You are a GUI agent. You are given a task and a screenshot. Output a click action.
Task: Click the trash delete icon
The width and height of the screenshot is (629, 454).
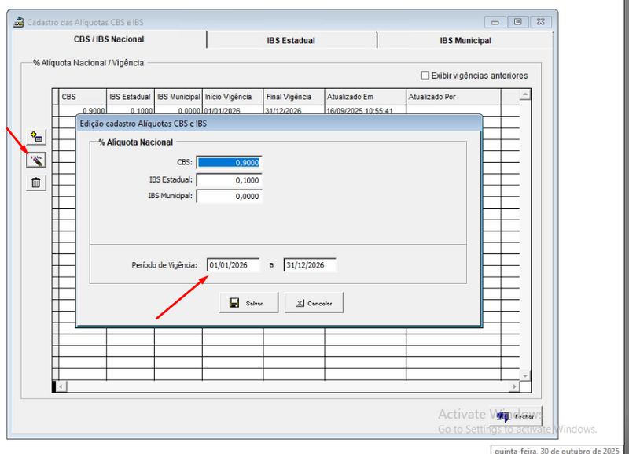[36, 183]
